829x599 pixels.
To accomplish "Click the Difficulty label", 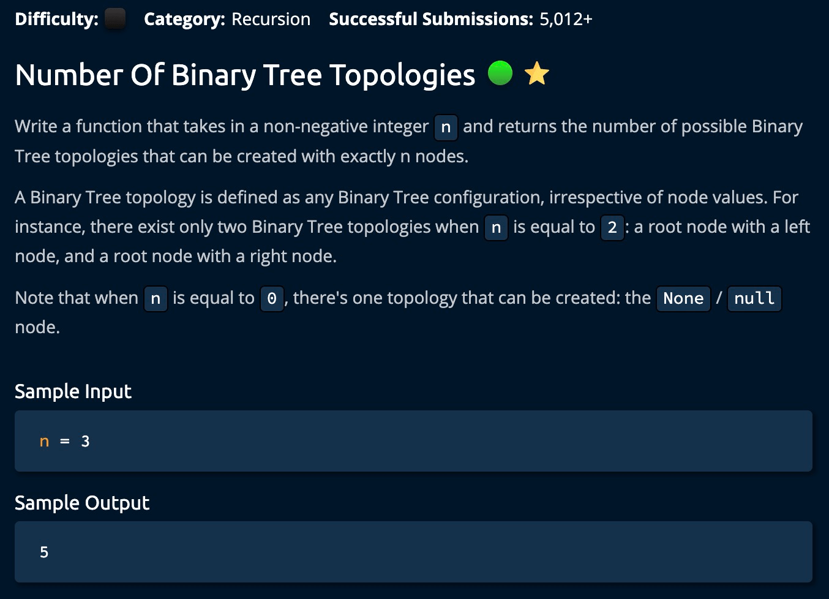I will 56,19.
